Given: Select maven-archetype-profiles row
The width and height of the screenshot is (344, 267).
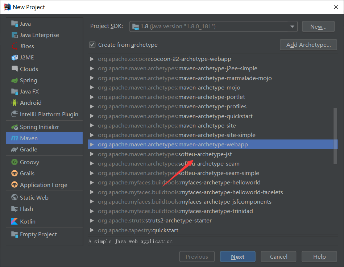Looking at the screenshot, I should click(x=213, y=107).
